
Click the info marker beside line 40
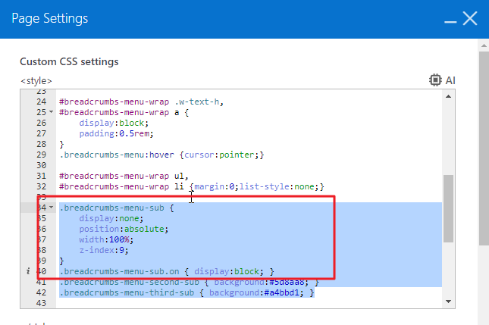tap(28, 271)
